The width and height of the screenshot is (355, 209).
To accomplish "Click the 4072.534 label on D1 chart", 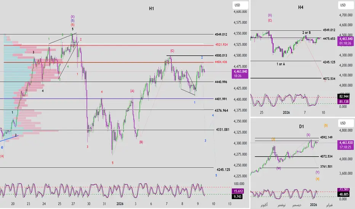I will tap(326, 156).
